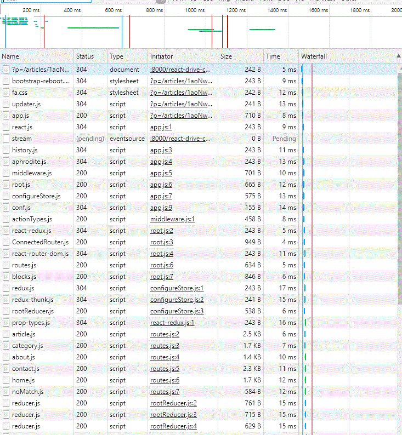Select the blocks.js request
The height and width of the screenshot is (435, 402).
pyautogui.click(x=199, y=277)
